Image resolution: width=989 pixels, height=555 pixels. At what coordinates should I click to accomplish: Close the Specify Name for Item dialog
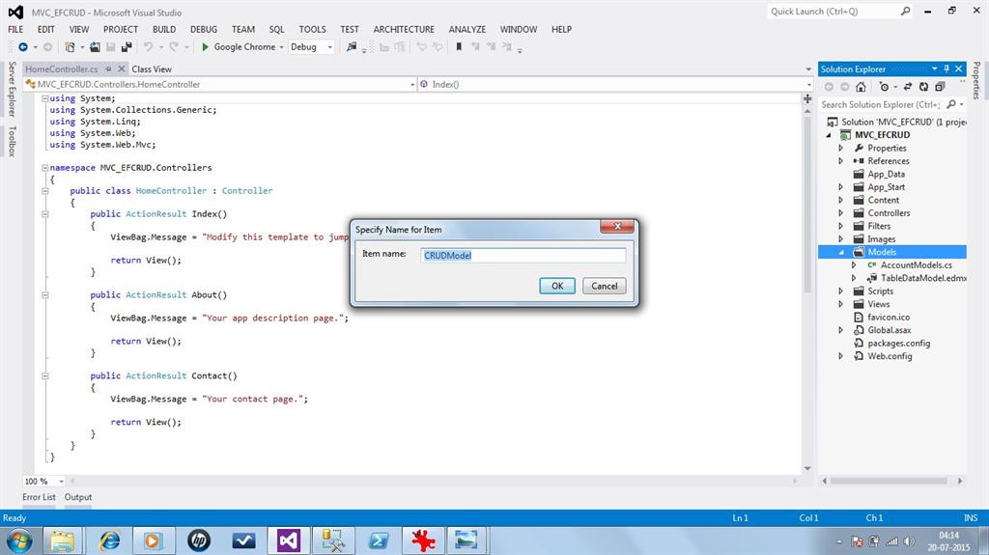coord(617,226)
